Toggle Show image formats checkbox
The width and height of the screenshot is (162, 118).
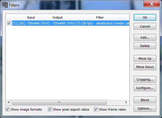[8, 109]
